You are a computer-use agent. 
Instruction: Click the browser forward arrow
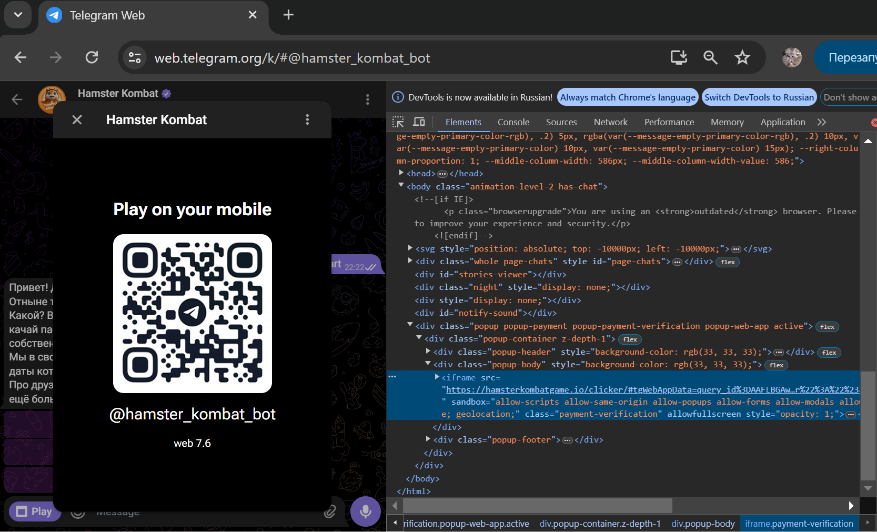pyautogui.click(x=56, y=57)
